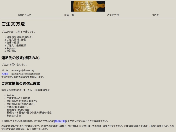The height and width of the screenshot is (132, 176).
Task: Click the 商品がお決まりになりましたら sentence
Action: coord(25,90)
